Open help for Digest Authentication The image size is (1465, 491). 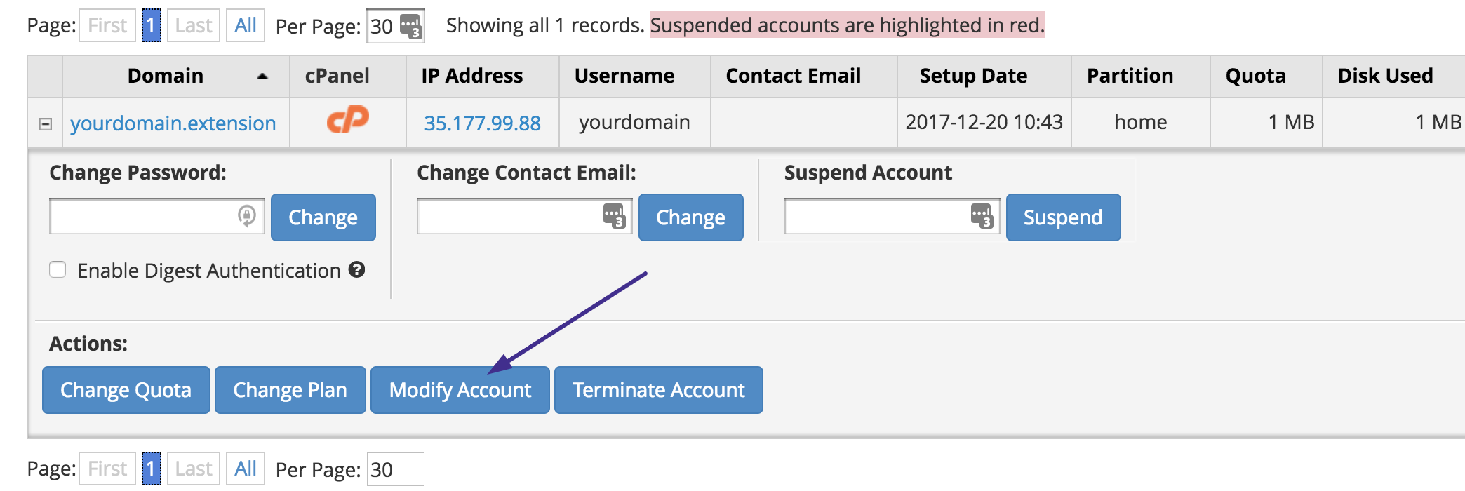click(356, 269)
